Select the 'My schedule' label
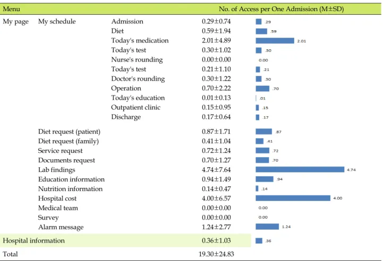 (x=57, y=21)
